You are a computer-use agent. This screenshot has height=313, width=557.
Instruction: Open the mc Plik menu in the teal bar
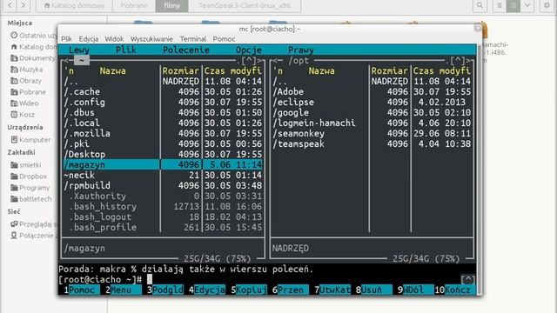125,50
